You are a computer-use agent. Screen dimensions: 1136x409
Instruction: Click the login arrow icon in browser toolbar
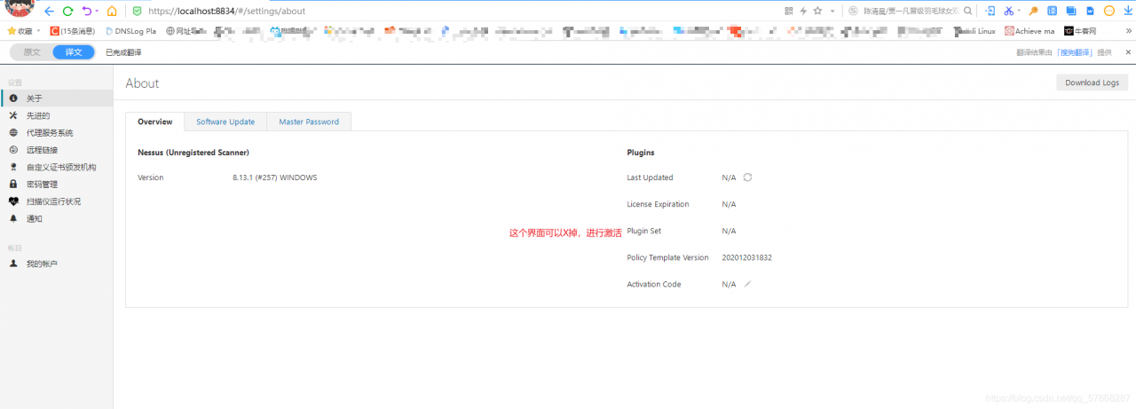click(x=990, y=12)
